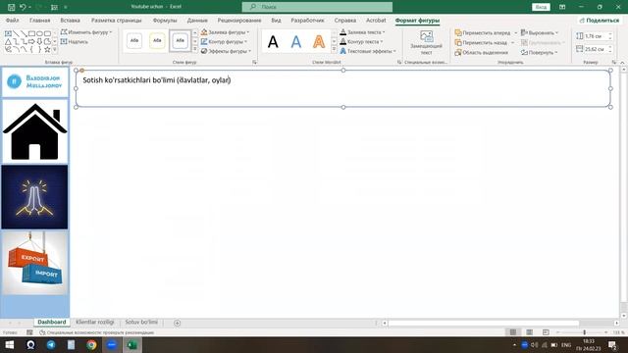The image size is (628, 353).
Task: Switch to Normal view in status bar
Action: (x=512, y=332)
